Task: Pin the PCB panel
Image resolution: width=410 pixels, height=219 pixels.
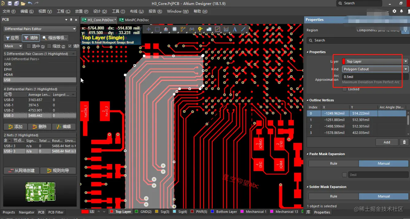Action: [71, 20]
